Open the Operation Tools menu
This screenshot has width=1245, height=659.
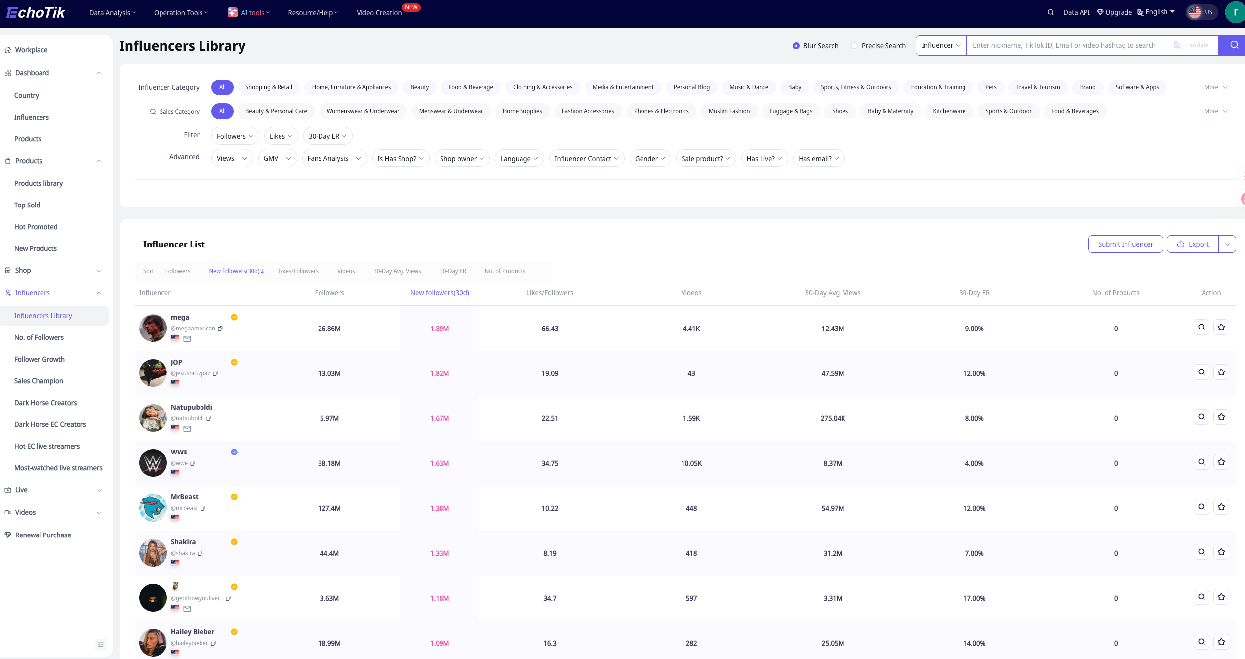(x=181, y=13)
